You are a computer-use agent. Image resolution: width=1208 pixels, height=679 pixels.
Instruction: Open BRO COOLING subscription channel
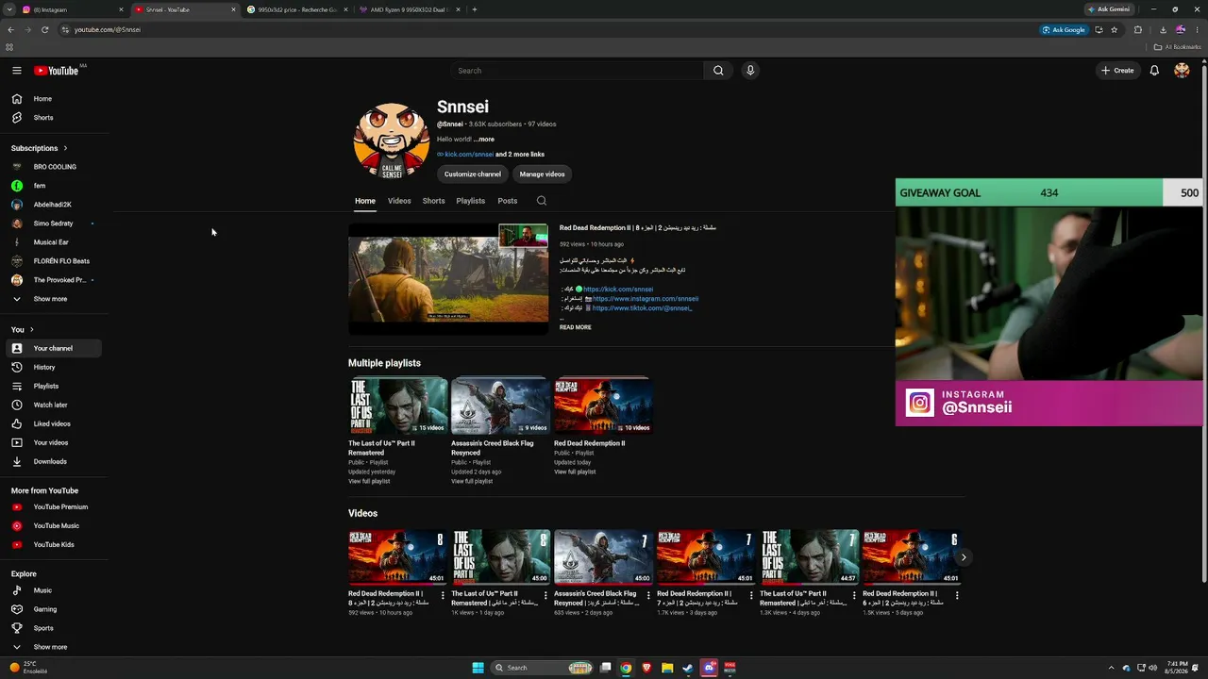click(55, 167)
